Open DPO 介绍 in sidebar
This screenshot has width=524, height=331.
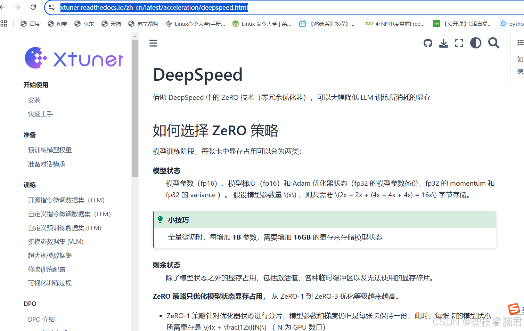tap(41, 320)
